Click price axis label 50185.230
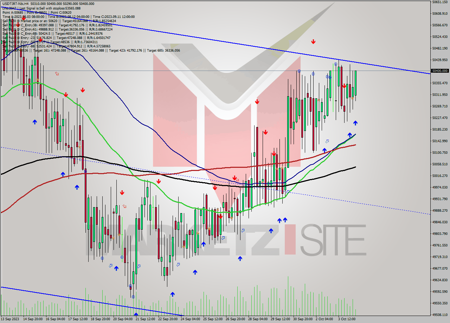Screen dimensions: 450x323 [x=440, y=129]
